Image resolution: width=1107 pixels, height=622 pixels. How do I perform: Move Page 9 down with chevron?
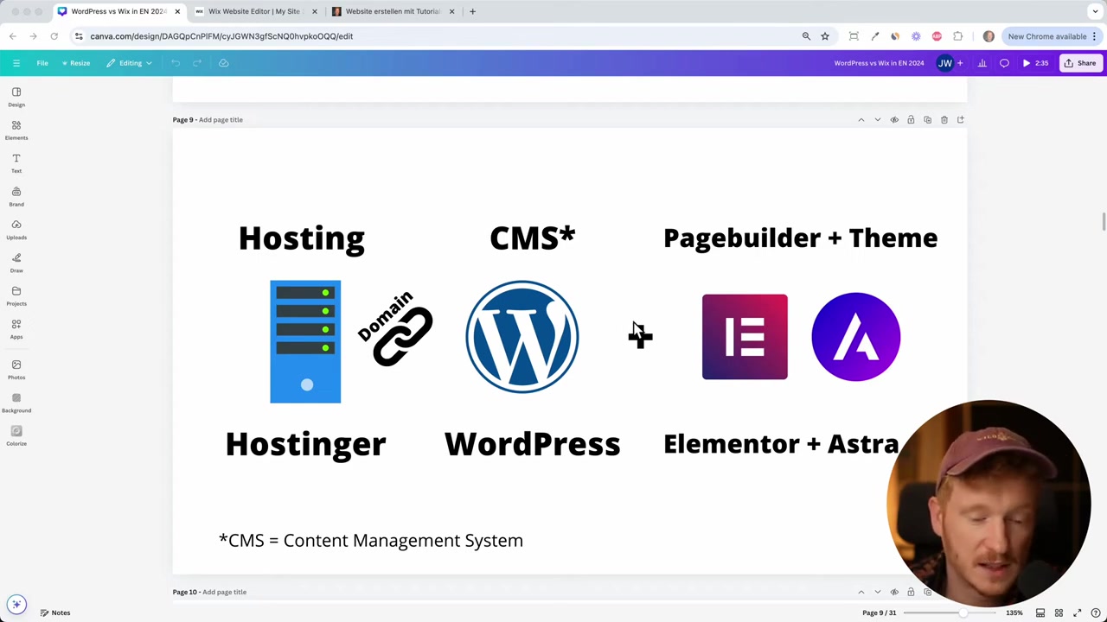pyautogui.click(x=877, y=120)
